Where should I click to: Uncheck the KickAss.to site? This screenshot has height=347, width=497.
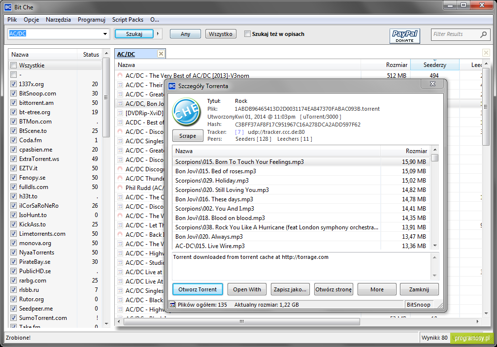[14, 224]
